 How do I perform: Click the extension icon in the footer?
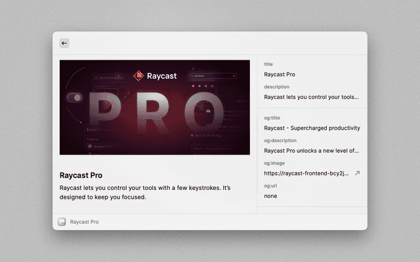(62, 222)
